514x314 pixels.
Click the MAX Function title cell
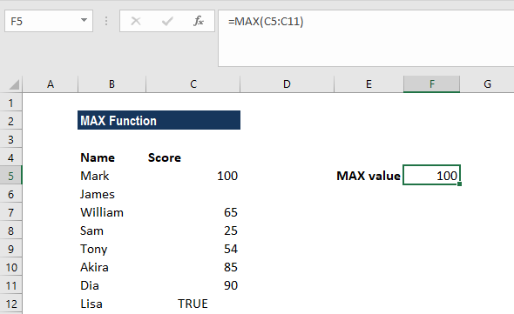point(159,120)
